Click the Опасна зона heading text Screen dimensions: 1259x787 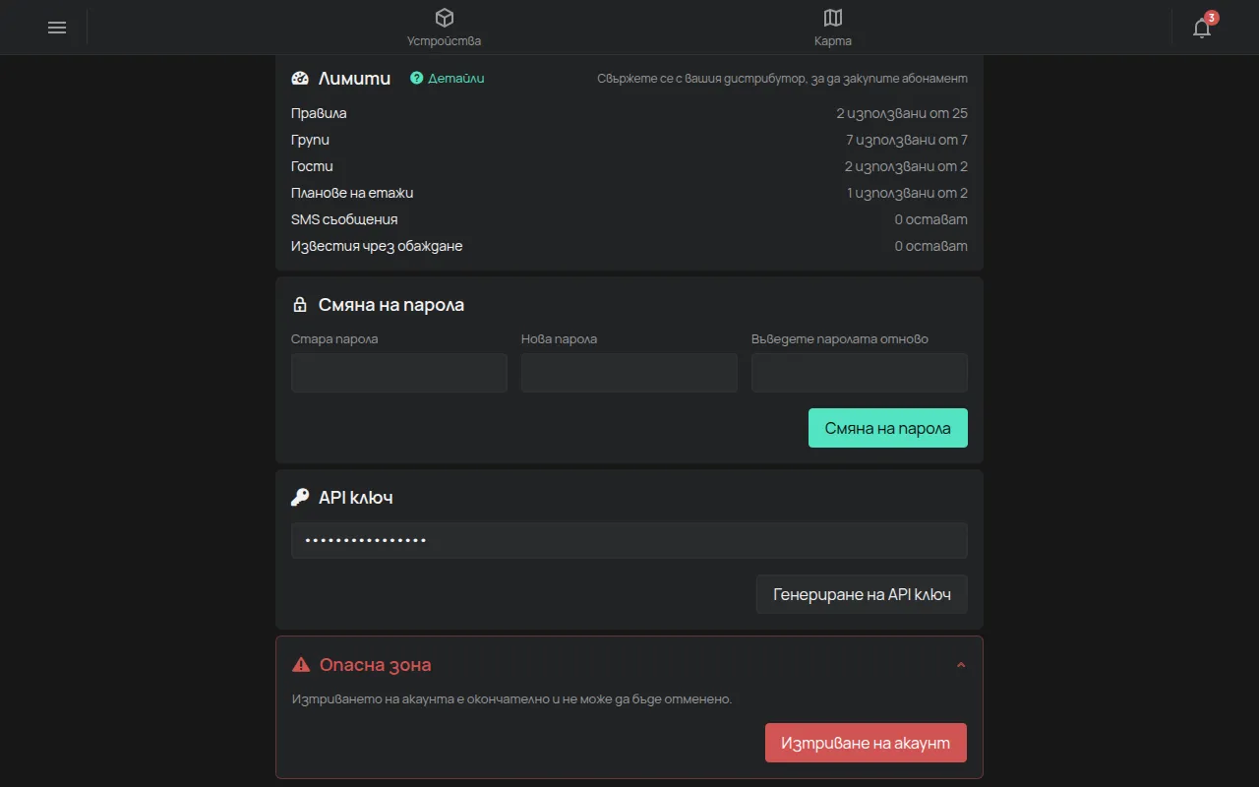click(x=376, y=665)
